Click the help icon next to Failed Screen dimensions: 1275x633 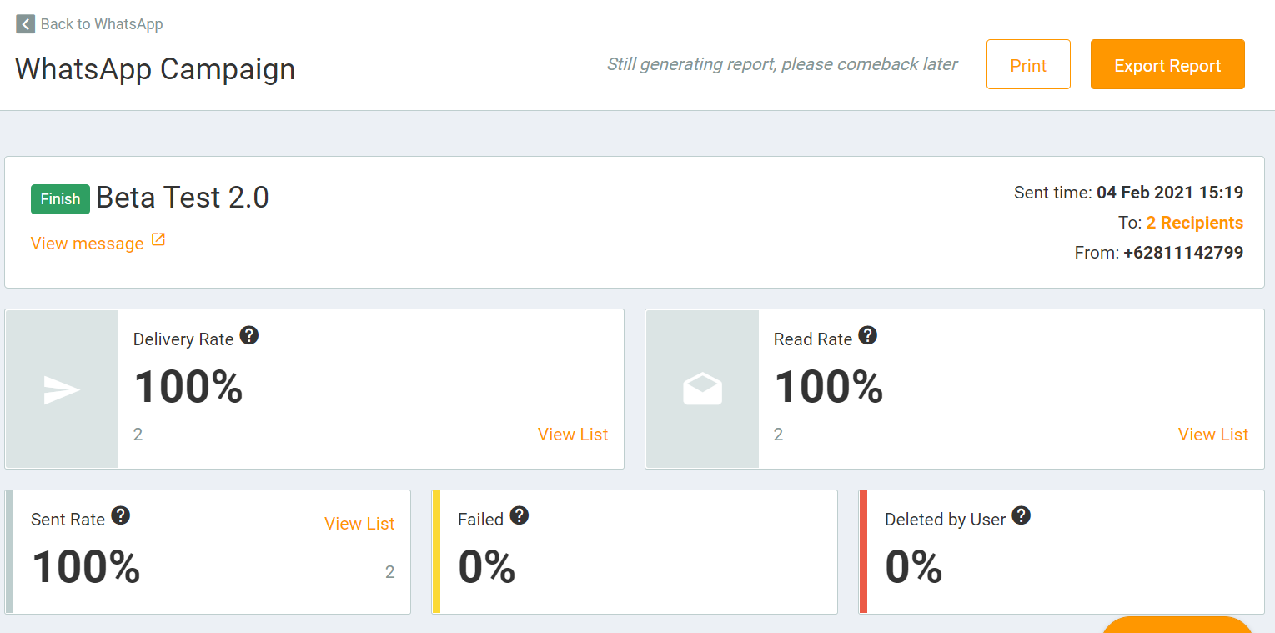click(x=520, y=514)
